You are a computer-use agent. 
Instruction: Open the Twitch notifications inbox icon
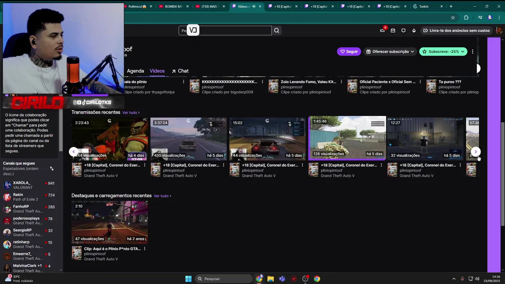point(393,30)
